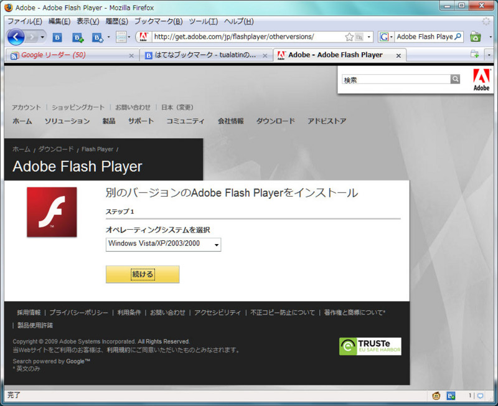Screen dimensions: 498x406
Task: Open アドビストア navigation item
Action: tap(326, 121)
